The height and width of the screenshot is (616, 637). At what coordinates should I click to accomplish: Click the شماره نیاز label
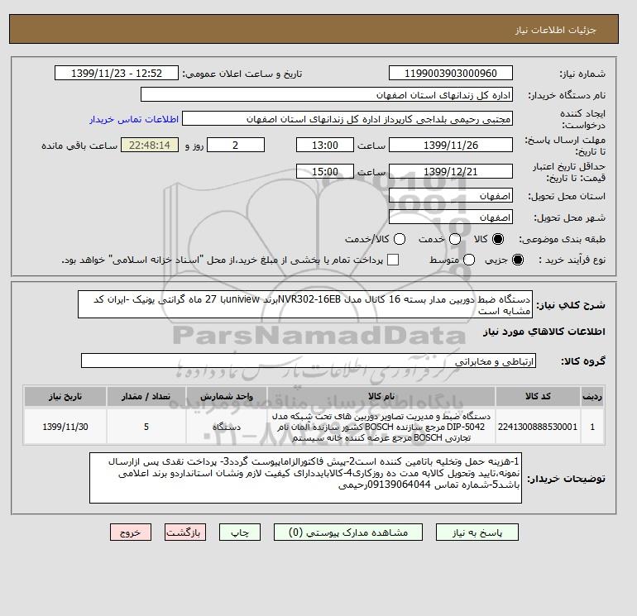point(582,74)
